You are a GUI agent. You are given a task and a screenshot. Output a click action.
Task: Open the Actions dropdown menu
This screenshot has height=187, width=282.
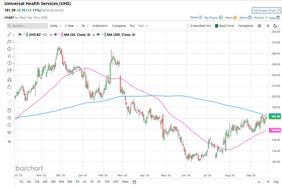(x=261, y=18)
